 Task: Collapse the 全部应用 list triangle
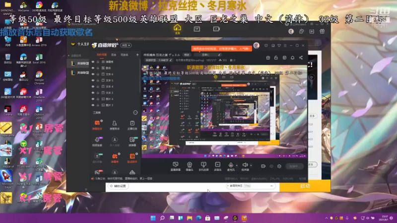click(68, 56)
